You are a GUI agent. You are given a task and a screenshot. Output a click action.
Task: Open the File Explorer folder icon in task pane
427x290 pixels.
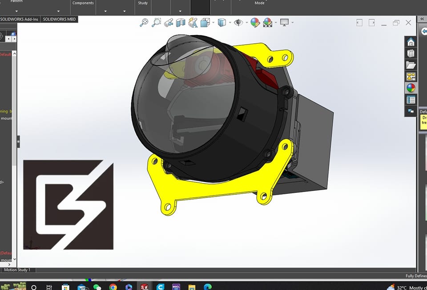411,65
